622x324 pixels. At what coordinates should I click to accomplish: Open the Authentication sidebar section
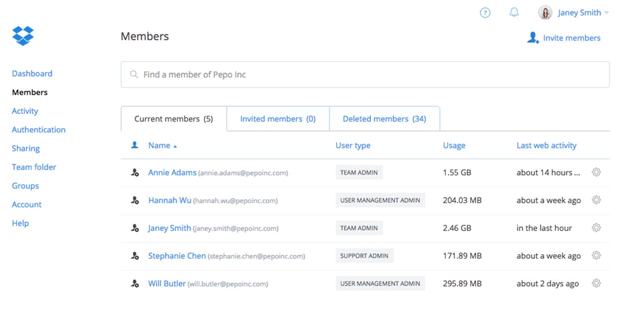pos(38,130)
